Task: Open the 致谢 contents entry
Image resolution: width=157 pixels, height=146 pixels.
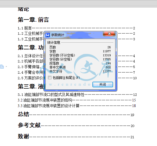Action: click(76, 136)
